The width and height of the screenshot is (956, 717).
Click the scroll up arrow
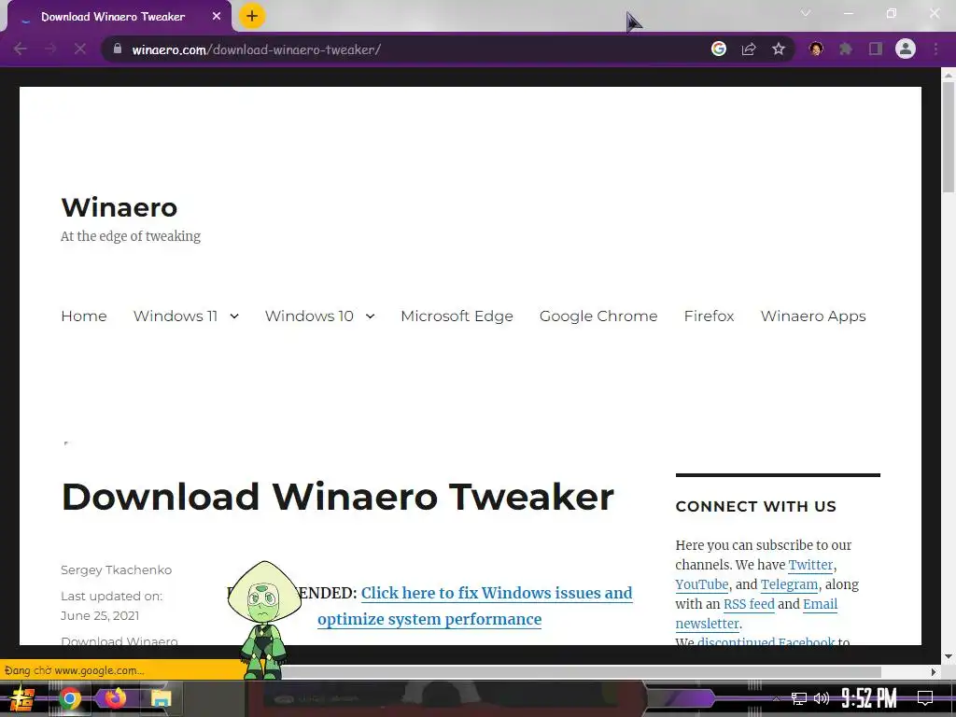click(x=949, y=75)
